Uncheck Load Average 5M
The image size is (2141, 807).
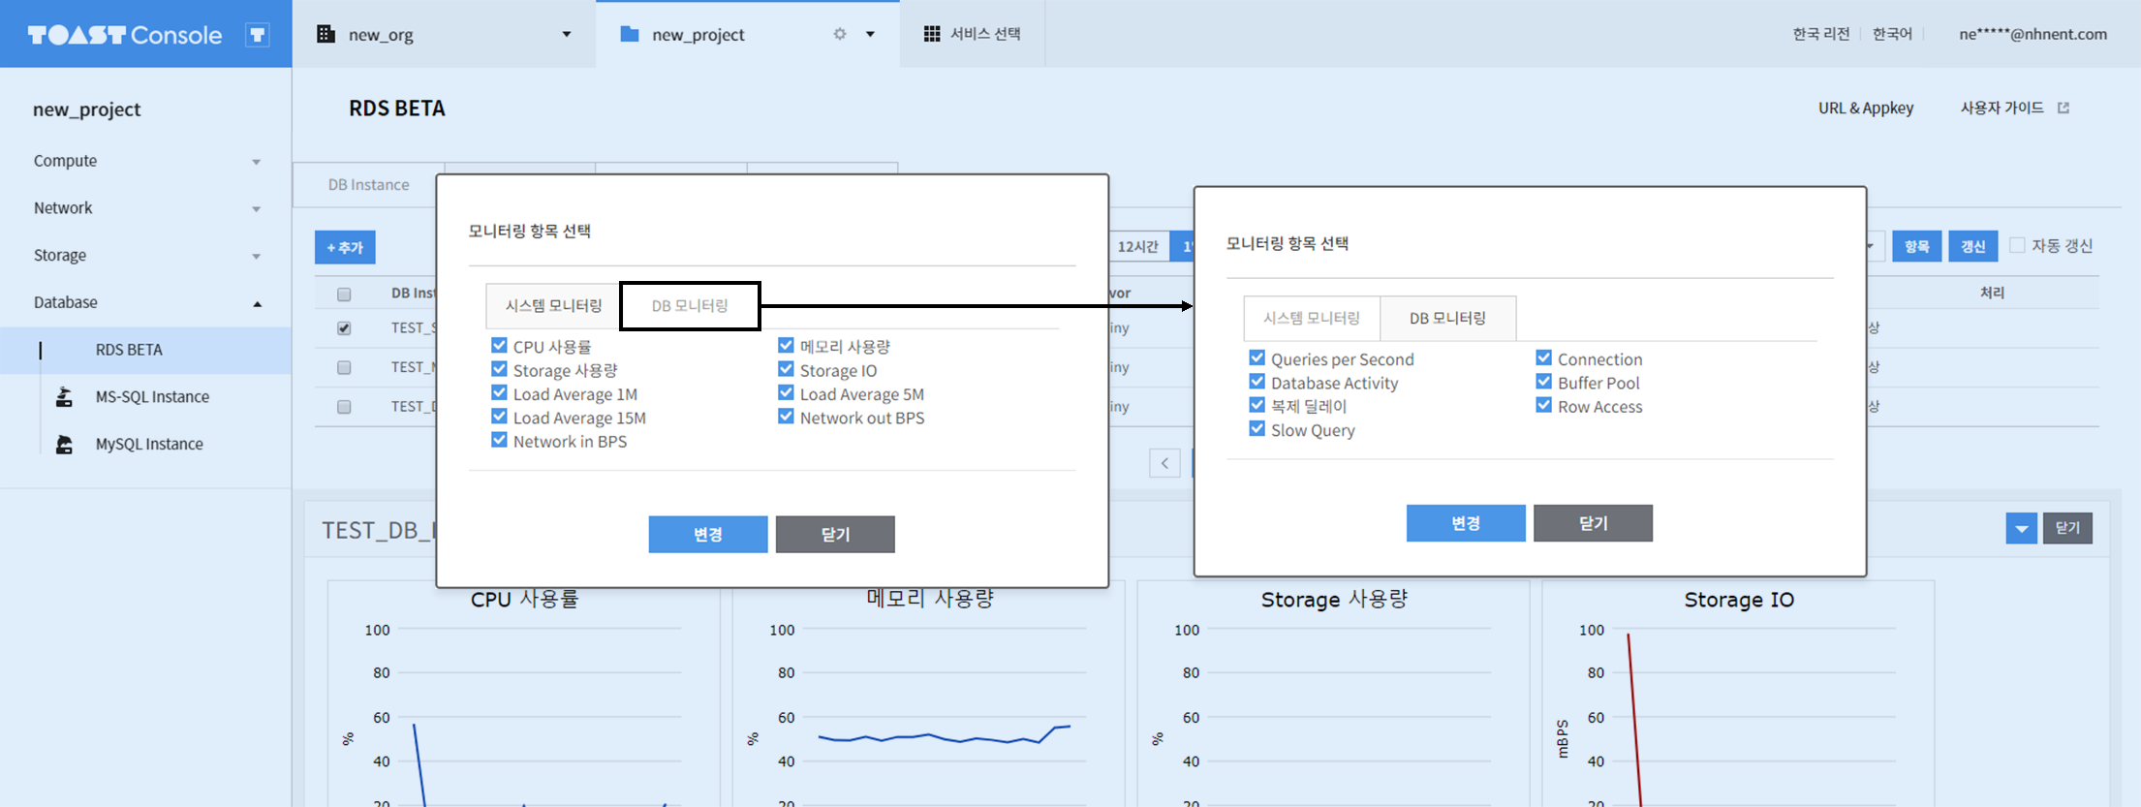click(x=786, y=392)
